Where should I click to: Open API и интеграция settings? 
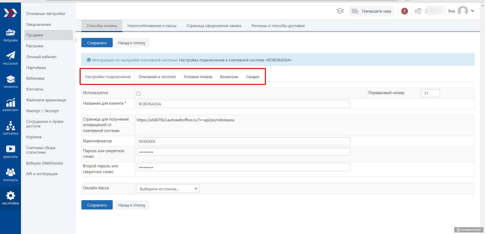[42, 174]
